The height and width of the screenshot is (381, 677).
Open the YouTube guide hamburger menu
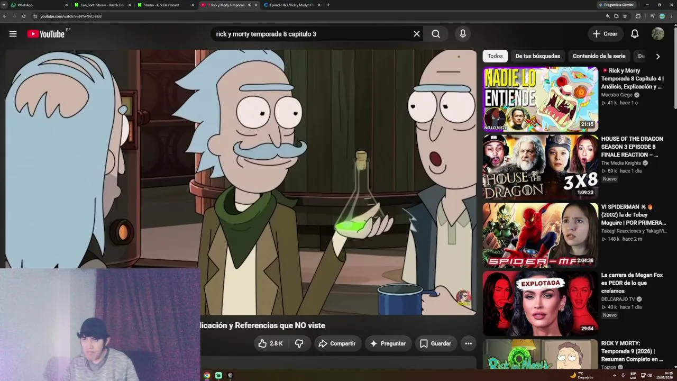(13, 34)
